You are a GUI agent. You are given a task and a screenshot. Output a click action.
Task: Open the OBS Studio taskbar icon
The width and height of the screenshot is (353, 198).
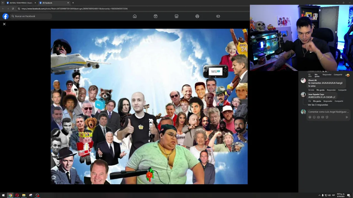[x=38, y=195]
